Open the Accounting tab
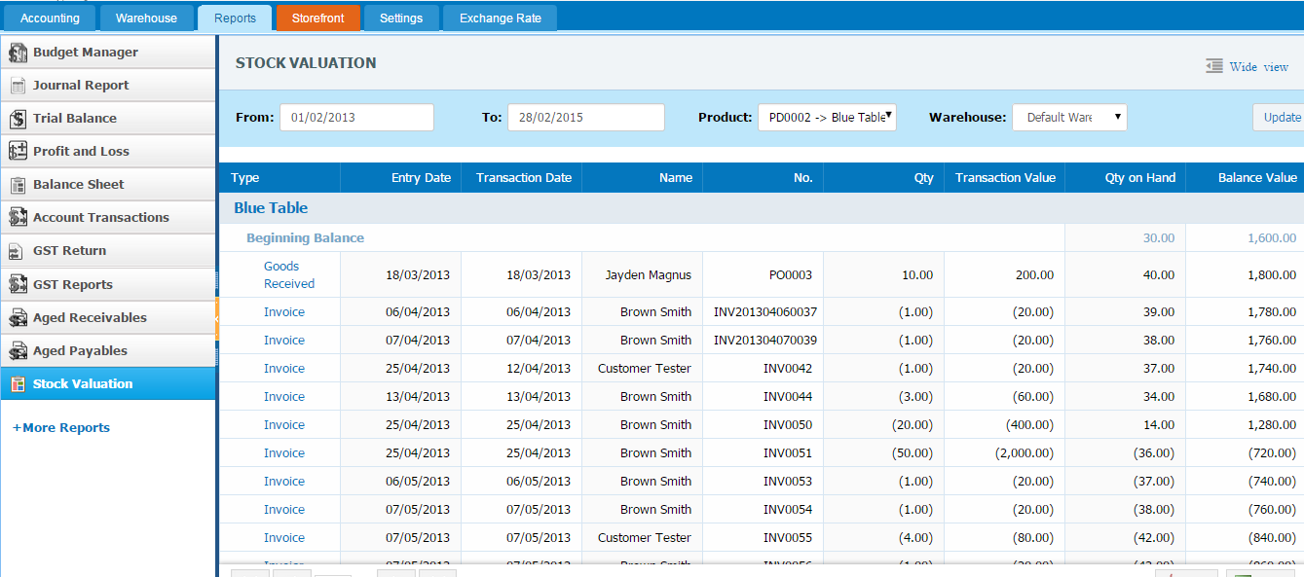The image size is (1304, 577). click(x=50, y=18)
